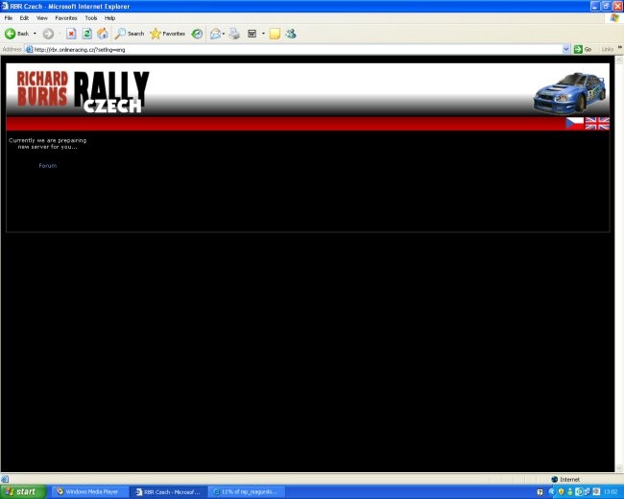This screenshot has height=499, width=624.
Task: Click inside the address bar URL field
Action: pos(297,49)
